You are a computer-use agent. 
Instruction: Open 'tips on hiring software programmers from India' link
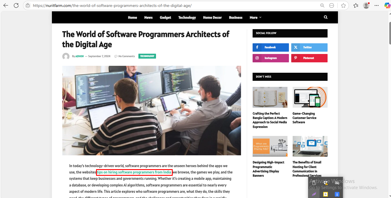tap(134, 172)
